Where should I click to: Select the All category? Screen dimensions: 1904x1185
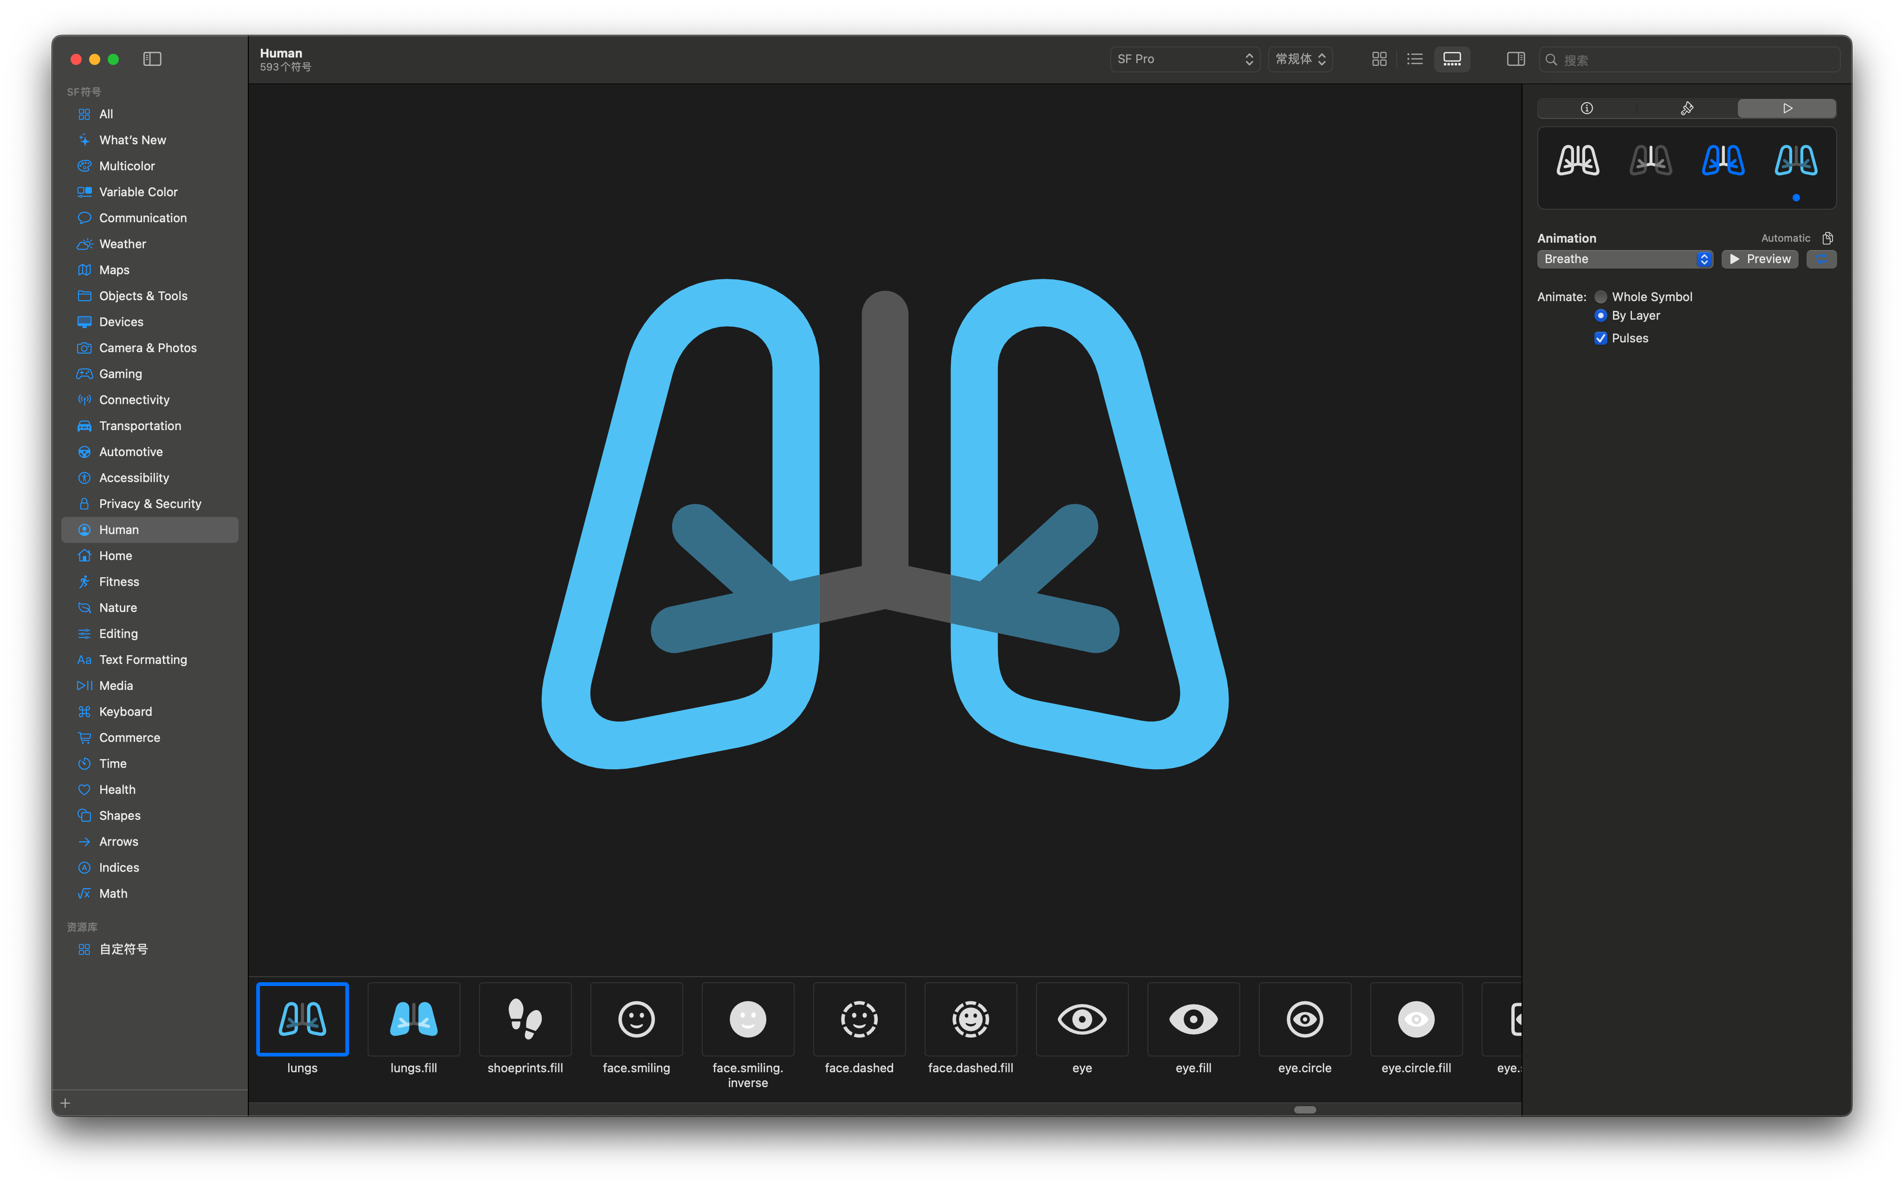click(x=149, y=115)
